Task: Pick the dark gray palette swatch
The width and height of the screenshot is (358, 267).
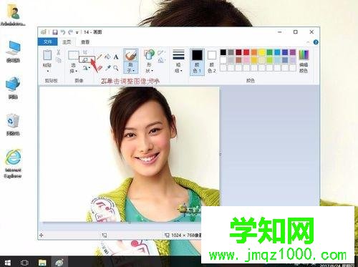Action: (x=231, y=52)
